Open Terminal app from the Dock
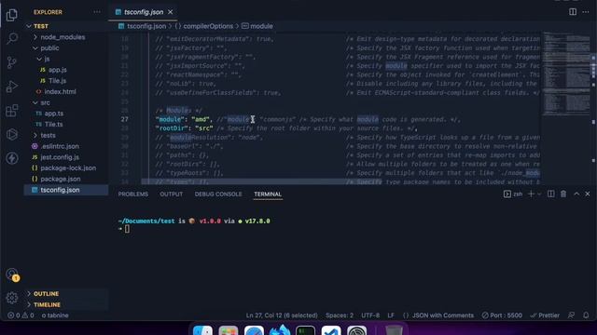Image resolution: width=597 pixels, height=335 pixels. click(305, 330)
